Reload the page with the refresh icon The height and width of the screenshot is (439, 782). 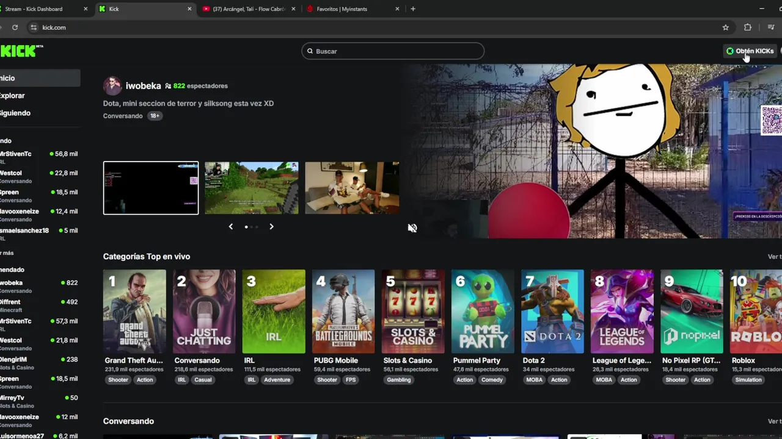pyautogui.click(x=15, y=27)
